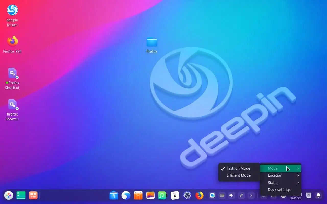Open the Launcher from the dock
327x204 pixels.
click(x=9, y=196)
